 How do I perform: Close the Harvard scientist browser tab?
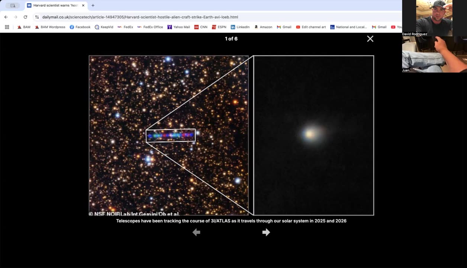click(x=83, y=6)
